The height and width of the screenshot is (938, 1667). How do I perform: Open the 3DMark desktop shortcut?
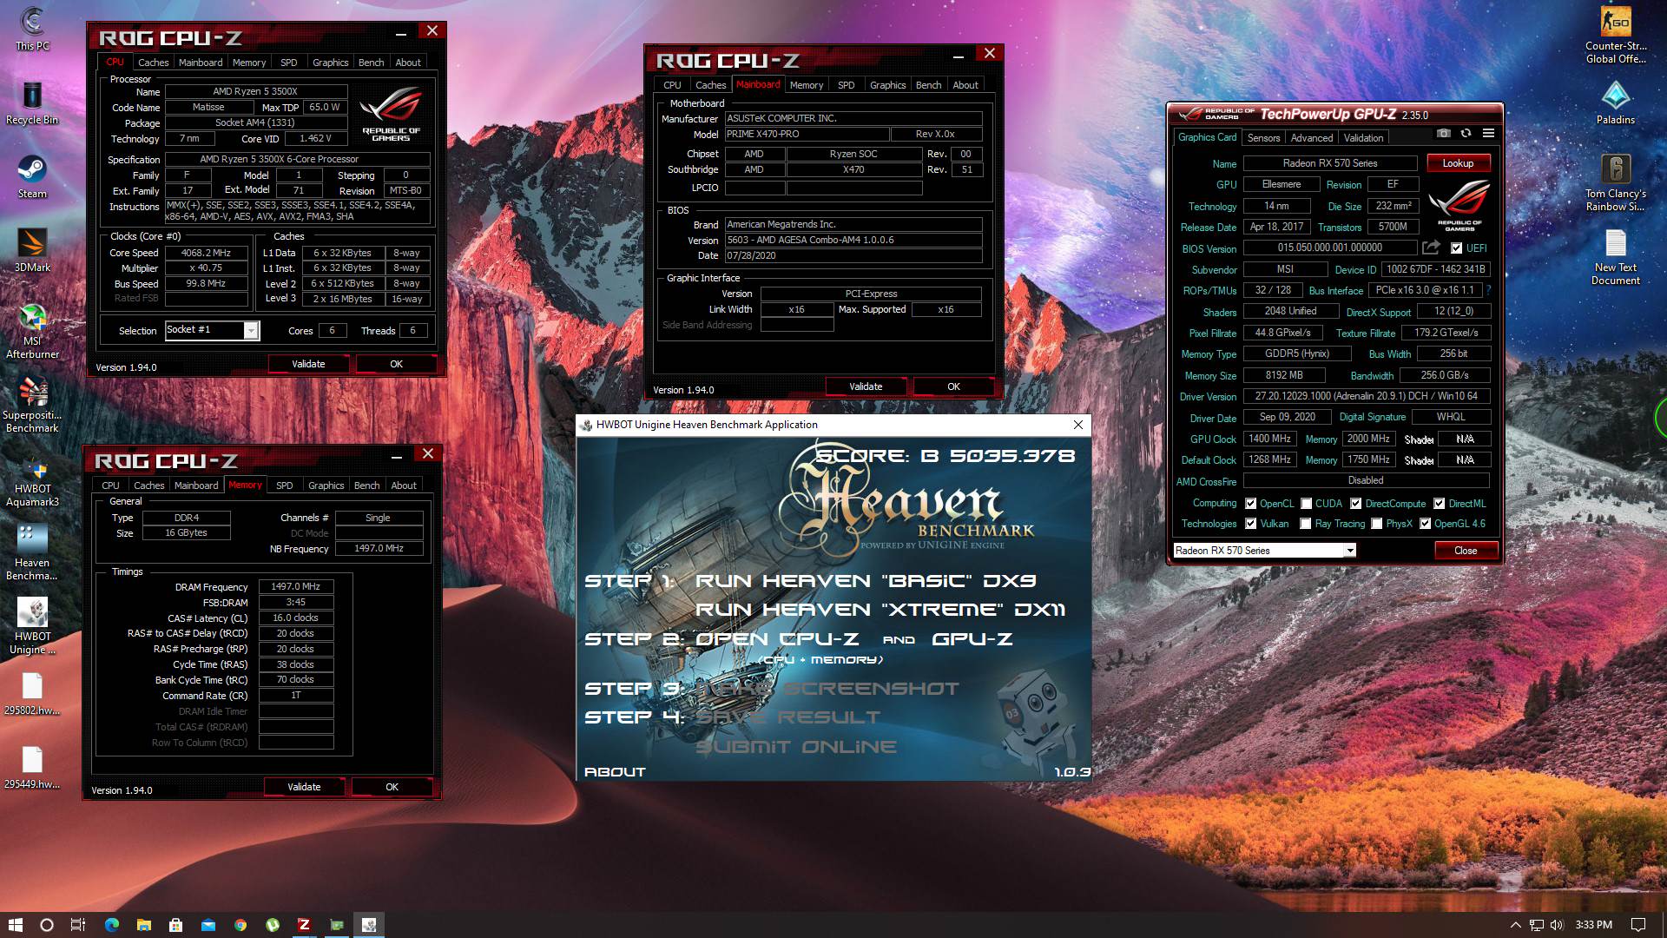click(32, 250)
